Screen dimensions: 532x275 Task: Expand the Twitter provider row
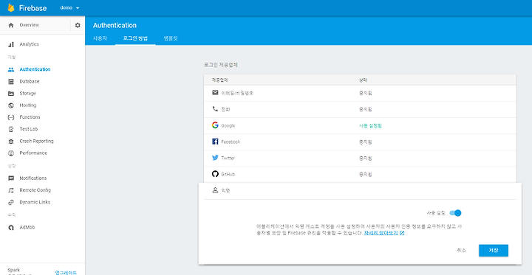(x=360, y=158)
